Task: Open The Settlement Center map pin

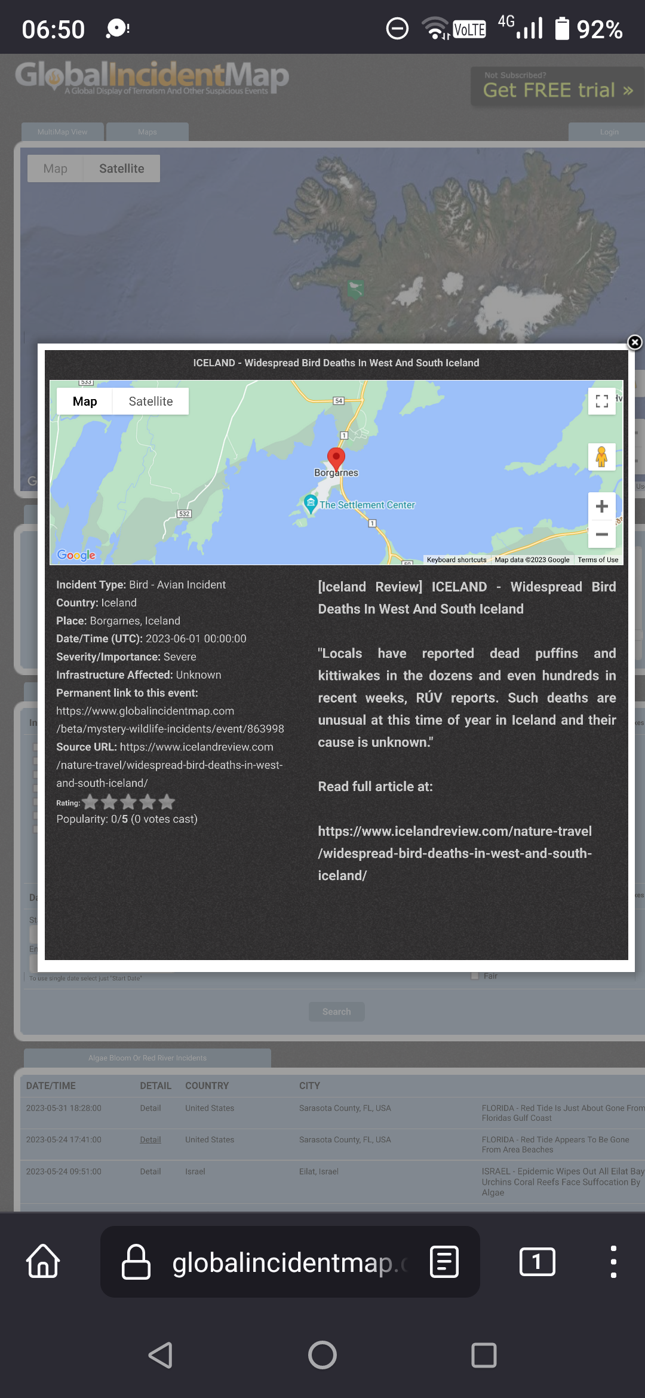Action: point(311,503)
